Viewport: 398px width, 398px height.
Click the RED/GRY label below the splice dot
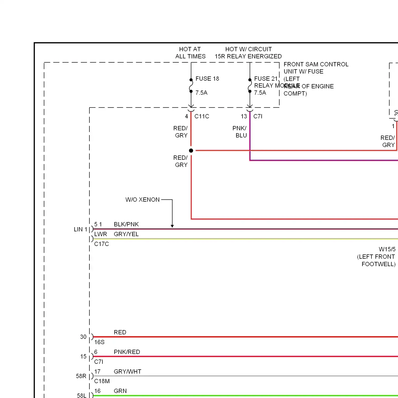[180, 161]
